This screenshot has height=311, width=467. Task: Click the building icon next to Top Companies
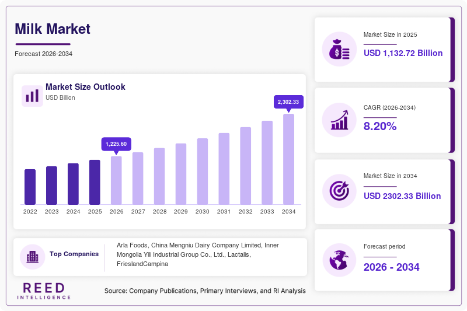click(33, 257)
